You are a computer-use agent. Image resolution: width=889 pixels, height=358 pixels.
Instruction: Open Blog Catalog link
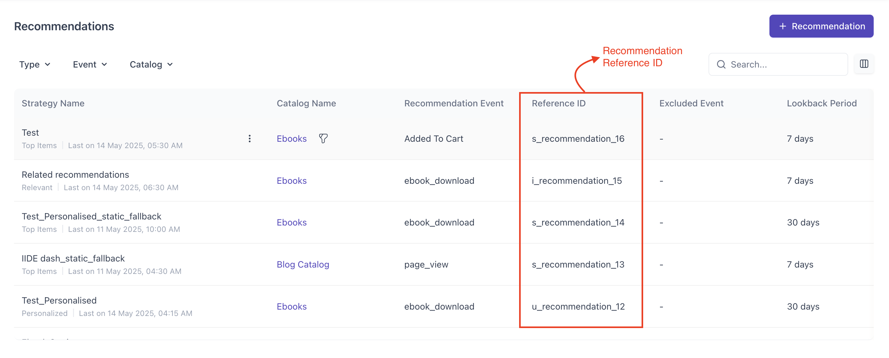303,264
